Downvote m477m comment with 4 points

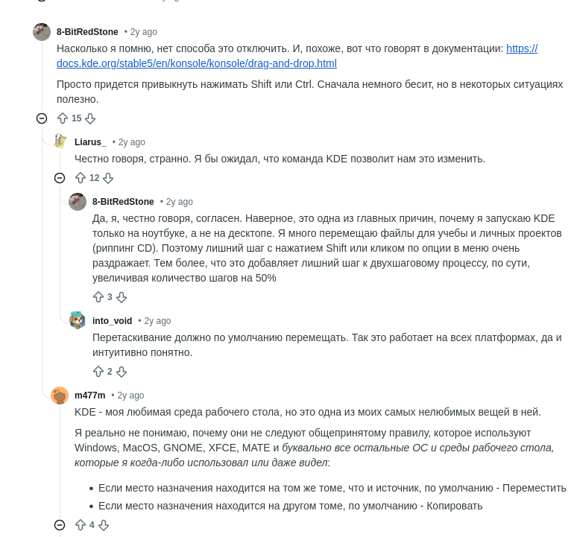[104, 525]
